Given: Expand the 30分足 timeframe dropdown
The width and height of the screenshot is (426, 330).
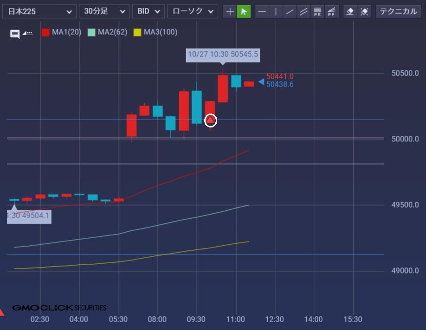Looking at the screenshot, I should coord(104,12).
